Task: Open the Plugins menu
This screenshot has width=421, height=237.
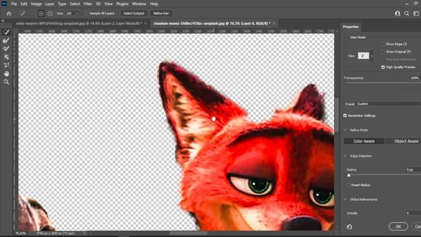Action: [122, 4]
